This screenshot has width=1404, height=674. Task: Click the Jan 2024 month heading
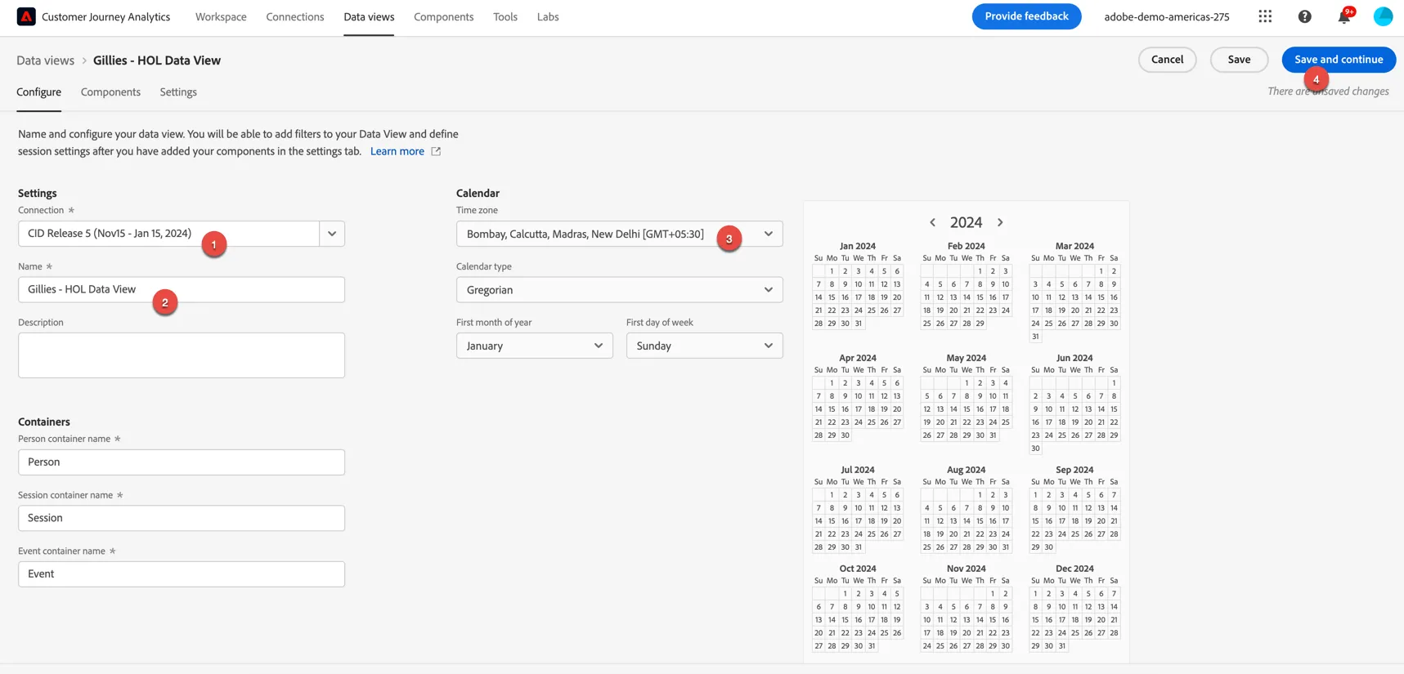pos(858,246)
